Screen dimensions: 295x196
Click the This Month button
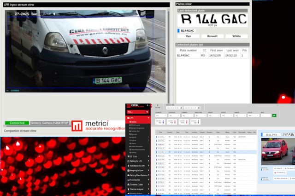[x=280, y=173]
